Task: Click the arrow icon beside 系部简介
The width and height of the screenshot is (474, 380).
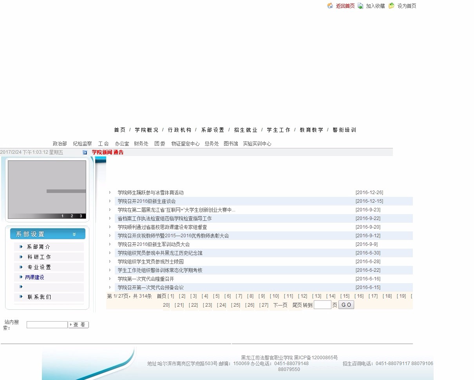Action: pyautogui.click(x=21, y=247)
